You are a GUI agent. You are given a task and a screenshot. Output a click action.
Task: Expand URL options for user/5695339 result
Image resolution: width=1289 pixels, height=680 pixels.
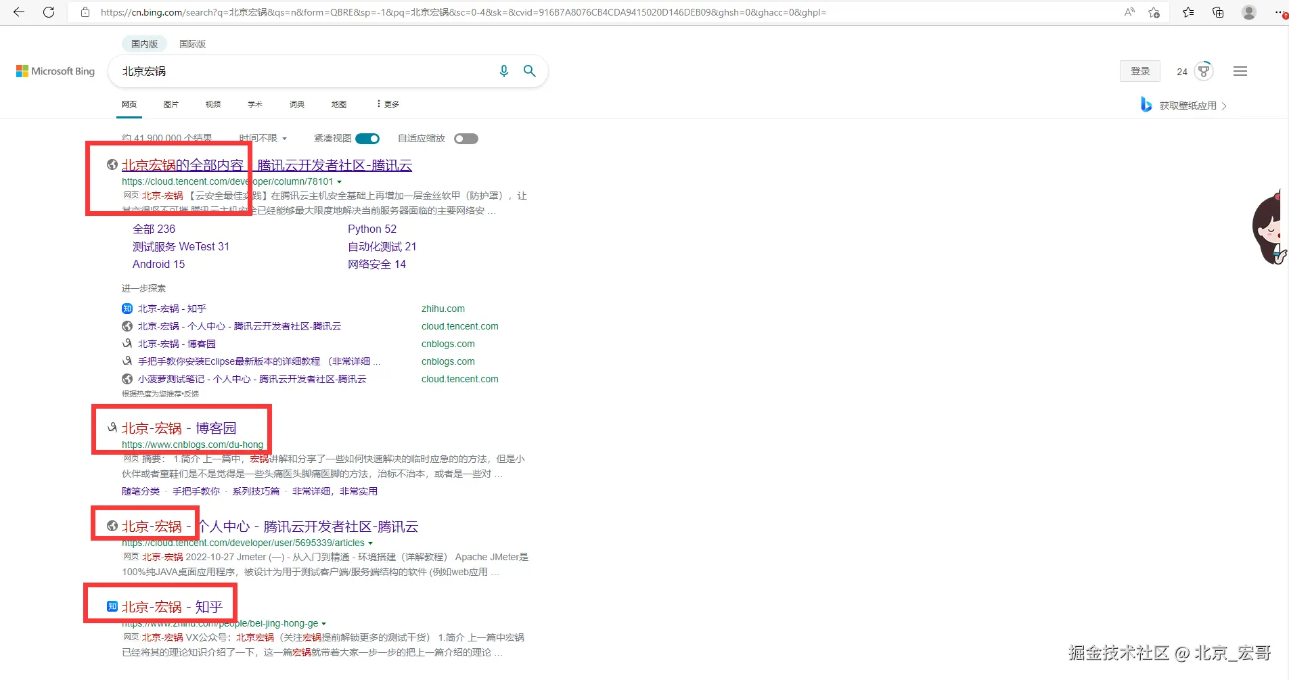click(371, 543)
